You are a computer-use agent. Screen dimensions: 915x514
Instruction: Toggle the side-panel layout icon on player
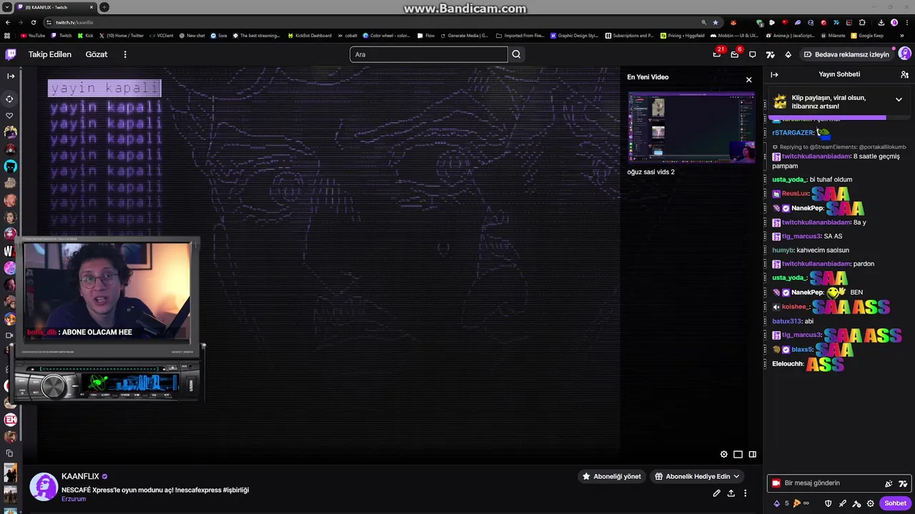click(752, 454)
